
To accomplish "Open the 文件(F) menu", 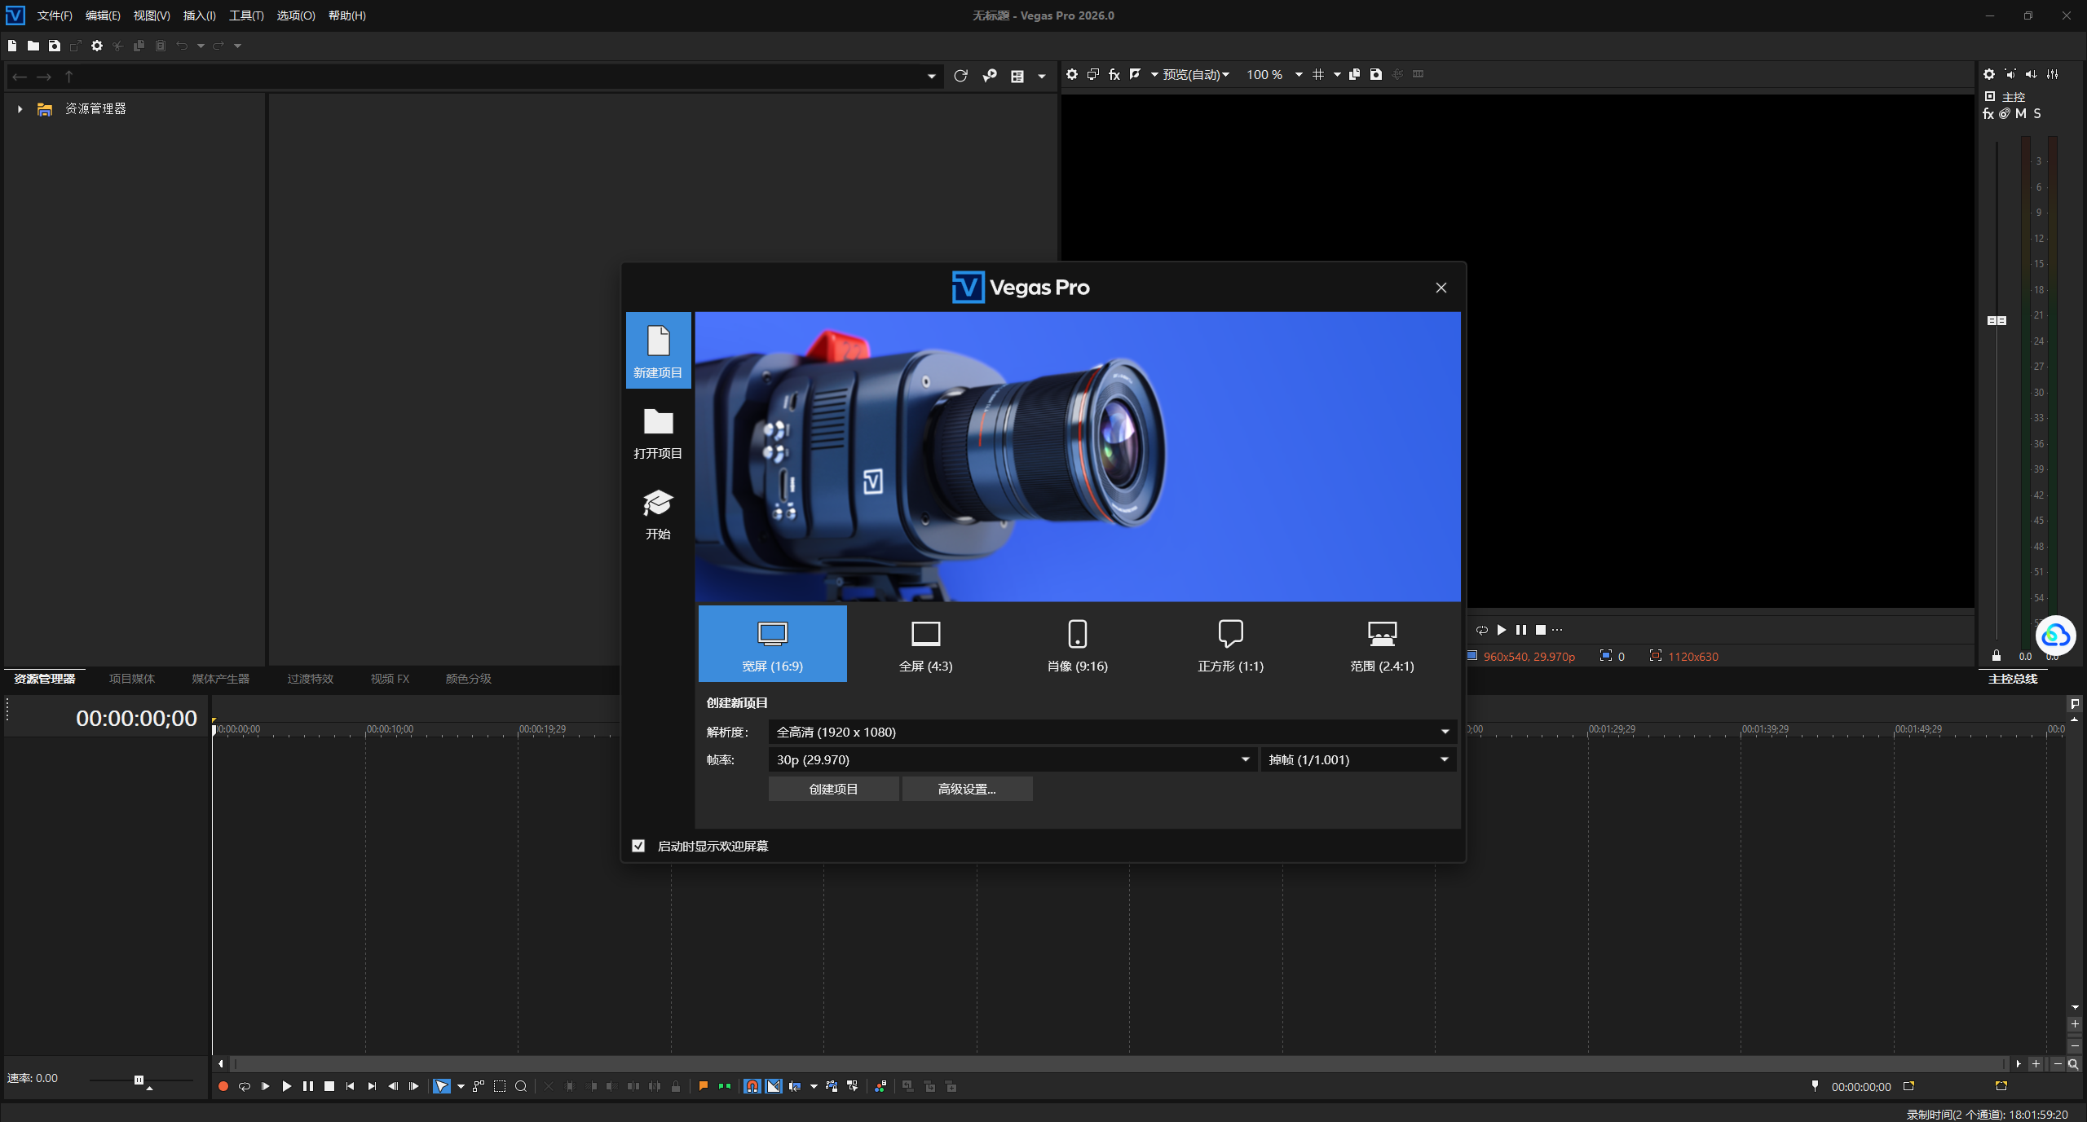I will [55, 15].
